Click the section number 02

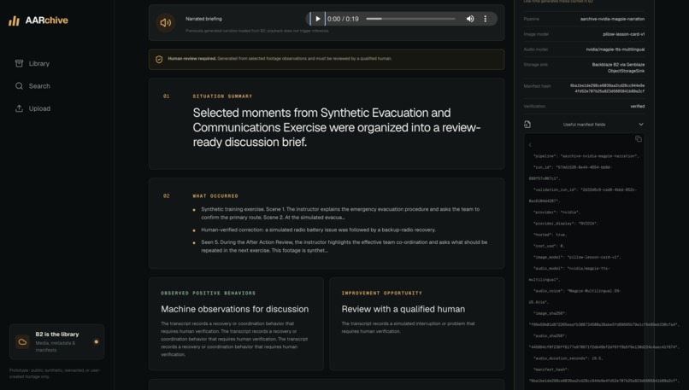click(x=166, y=196)
